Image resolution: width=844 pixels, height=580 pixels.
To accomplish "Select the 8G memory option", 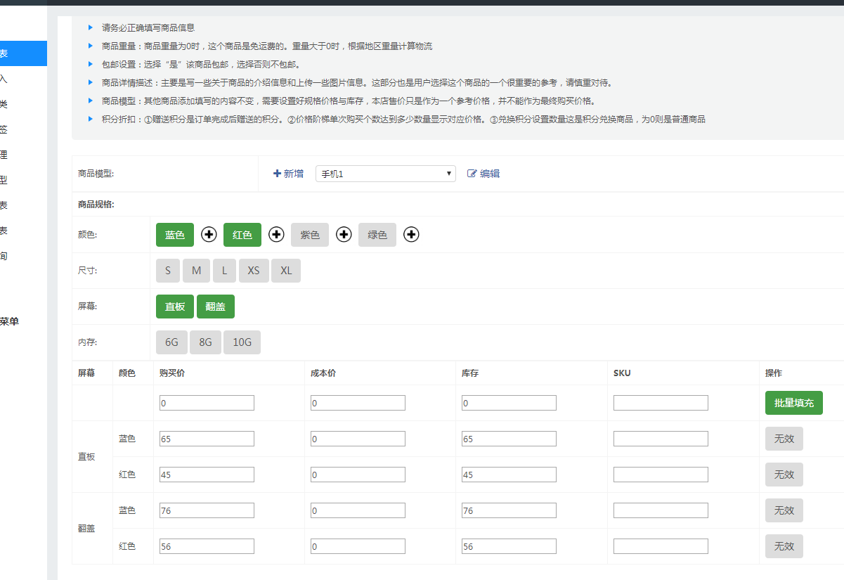I will click(205, 342).
